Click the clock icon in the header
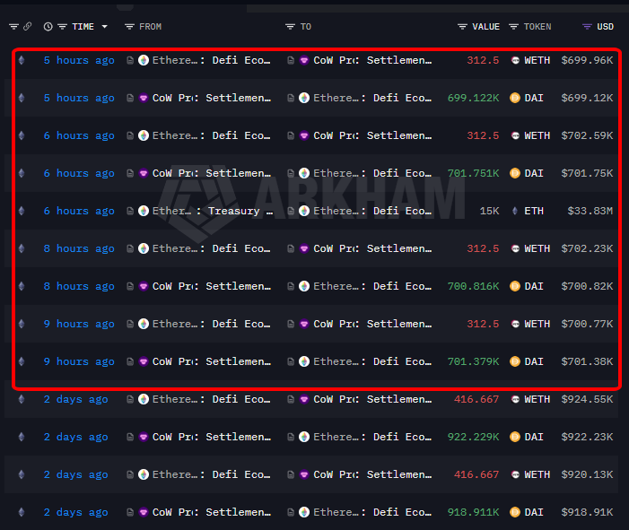 [x=48, y=27]
